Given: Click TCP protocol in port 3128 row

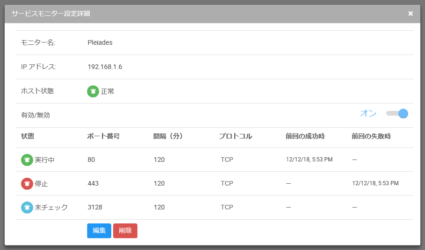Looking at the screenshot, I should click(227, 207).
